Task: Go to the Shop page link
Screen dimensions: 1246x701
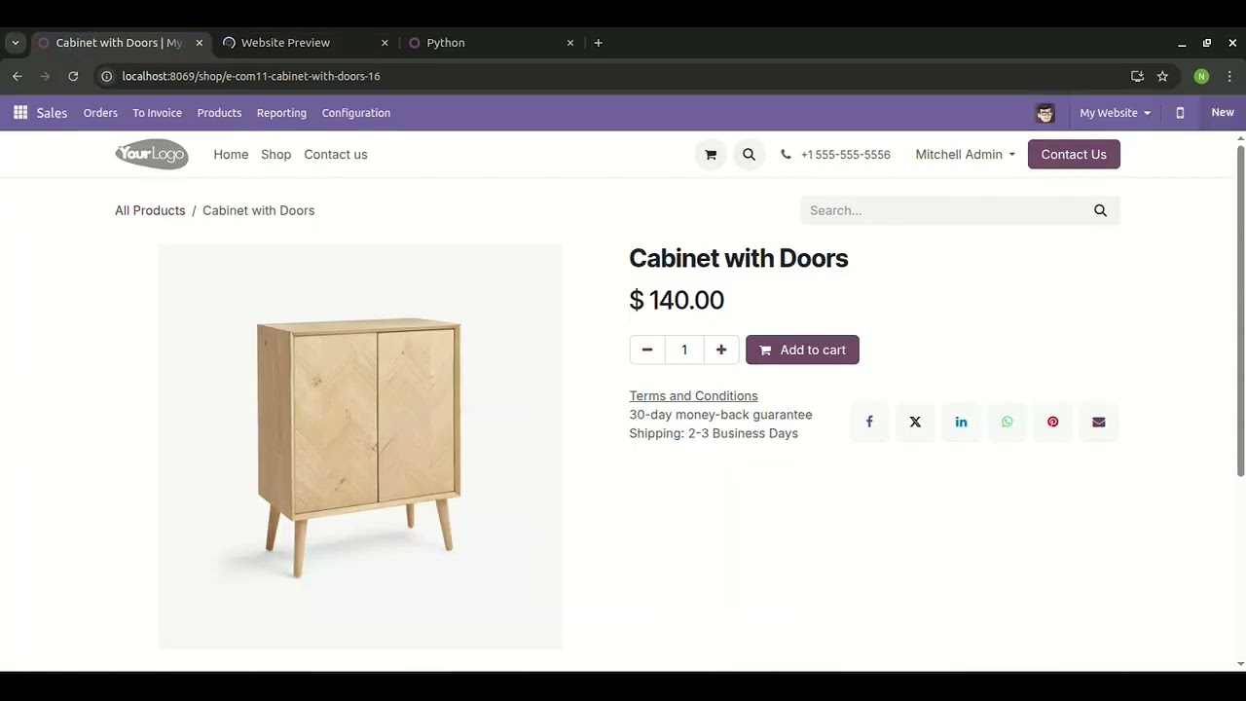Action: coord(275,155)
